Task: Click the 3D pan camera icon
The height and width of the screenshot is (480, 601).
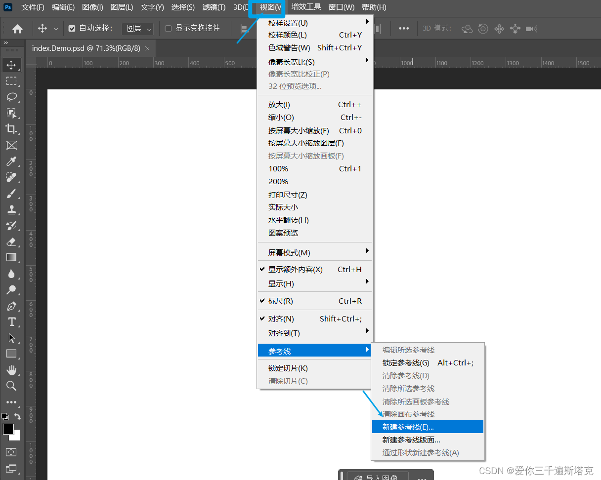Action: [499, 29]
